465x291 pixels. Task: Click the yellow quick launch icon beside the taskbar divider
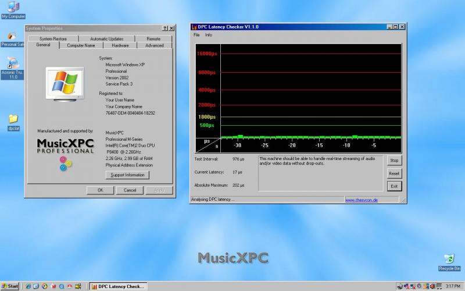coord(78,286)
